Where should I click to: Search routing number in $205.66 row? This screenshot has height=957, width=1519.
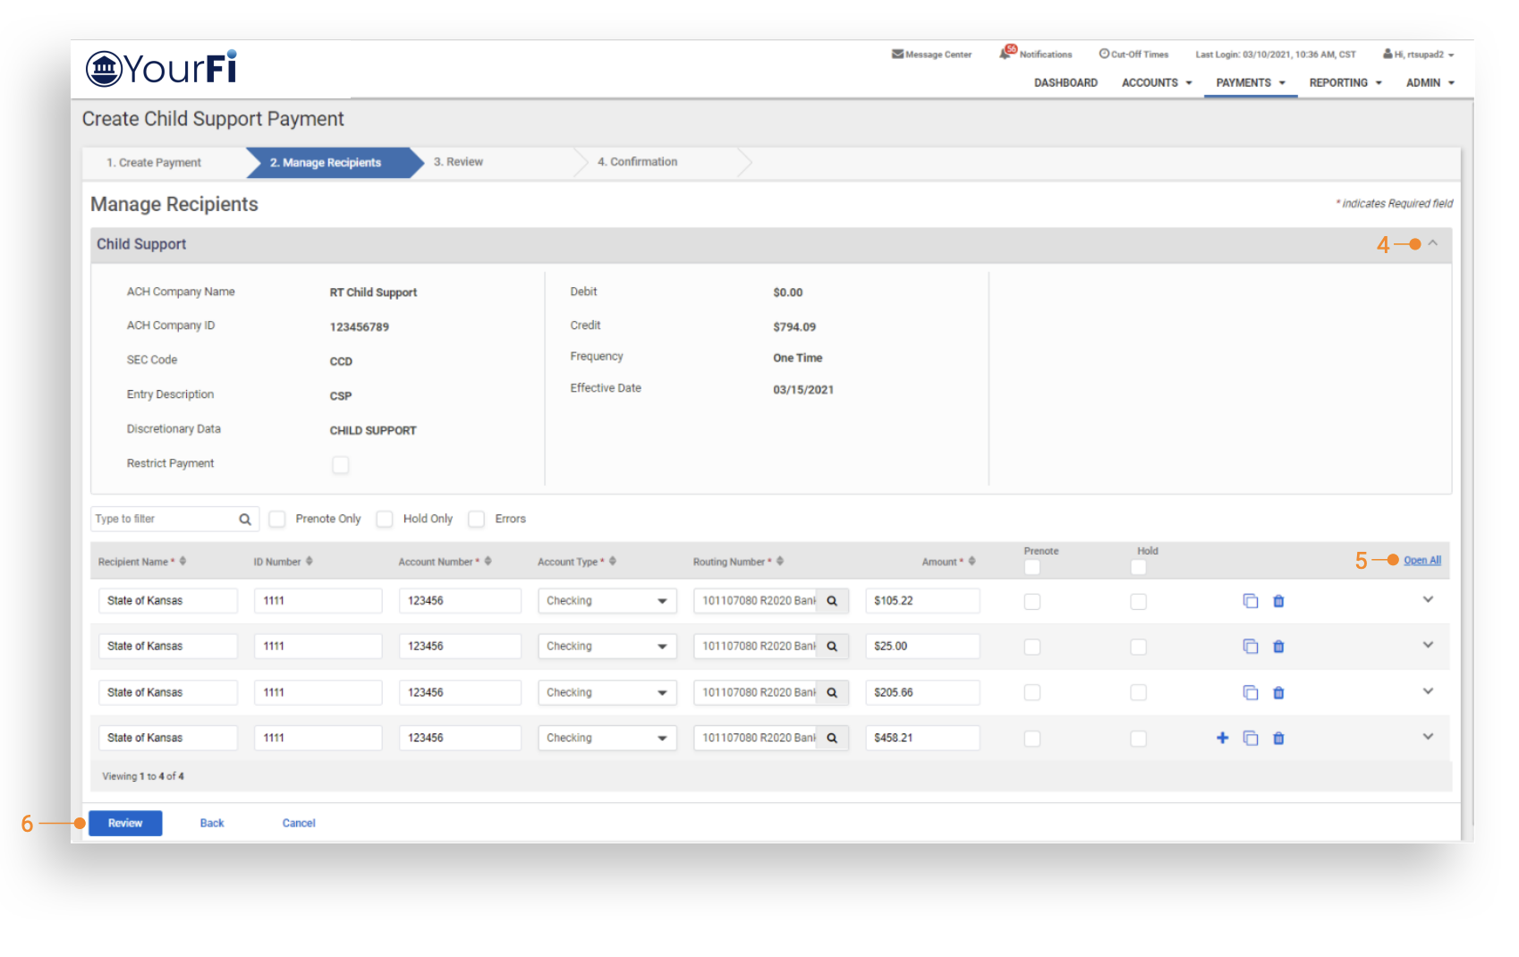coord(832,692)
